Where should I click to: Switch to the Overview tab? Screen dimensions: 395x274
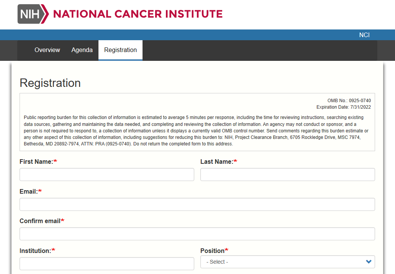coord(47,50)
